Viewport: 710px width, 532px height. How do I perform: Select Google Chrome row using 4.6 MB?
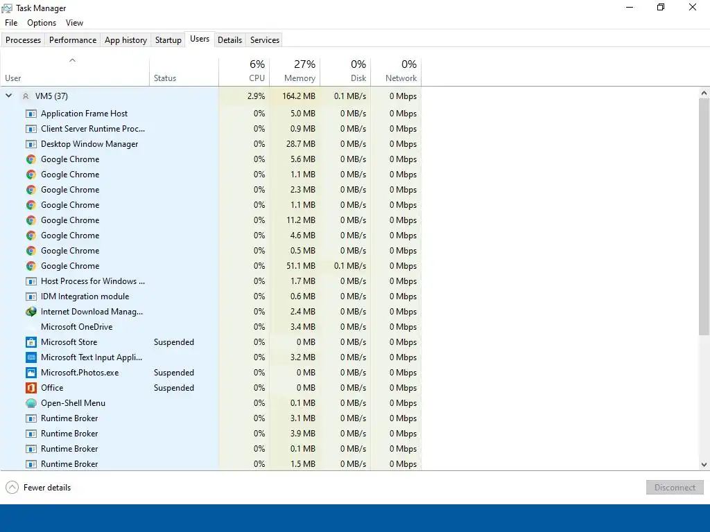coord(211,236)
